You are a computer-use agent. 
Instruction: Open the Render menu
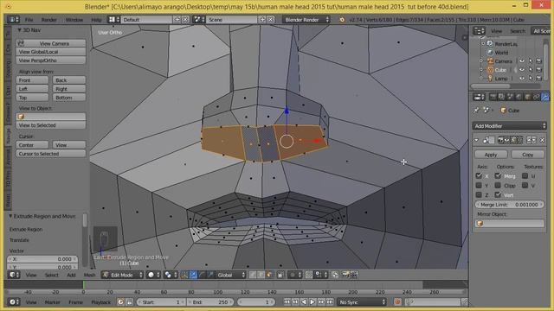(48, 20)
